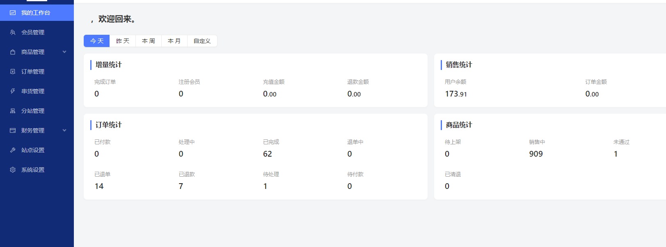
Task: Click the 已完成 order count 62
Action: pos(268,154)
